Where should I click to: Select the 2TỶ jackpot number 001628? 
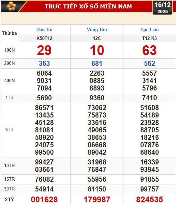[44, 200]
